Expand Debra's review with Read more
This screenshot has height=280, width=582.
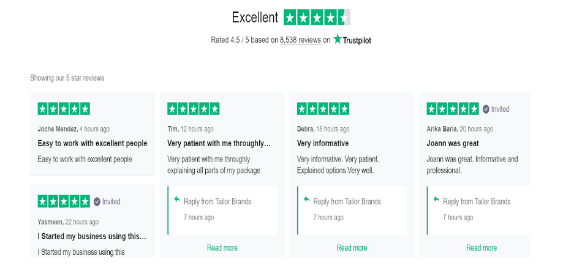tap(352, 248)
